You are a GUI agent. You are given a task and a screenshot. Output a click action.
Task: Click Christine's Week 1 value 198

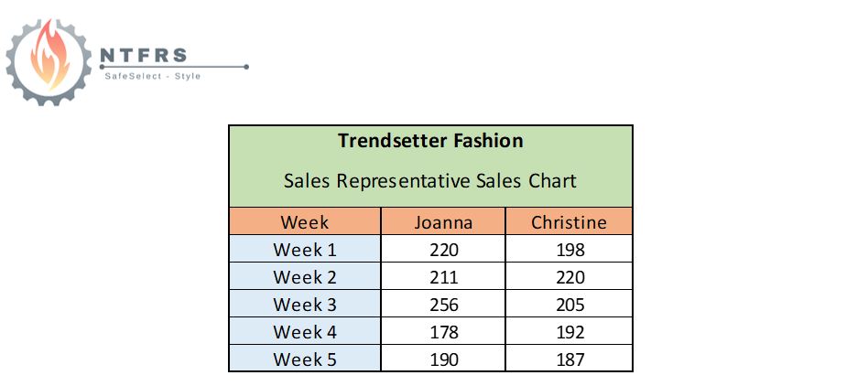569,249
